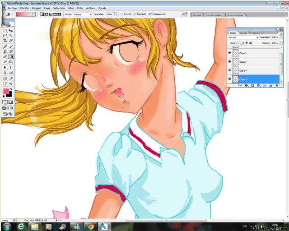Select the Sponge/Dodge tool
The height and width of the screenshot is (231, 289).
(x=11, y=62)
